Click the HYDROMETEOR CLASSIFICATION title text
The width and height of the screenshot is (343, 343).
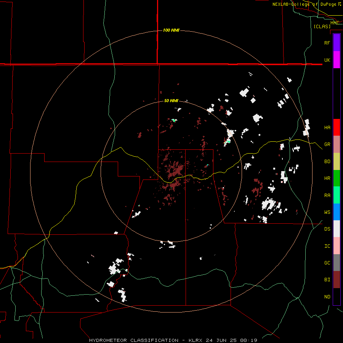(x=134, y=340)
